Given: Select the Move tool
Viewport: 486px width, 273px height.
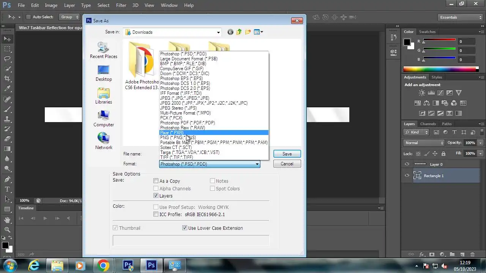Looking at the screenshot, I should point(7,39).
